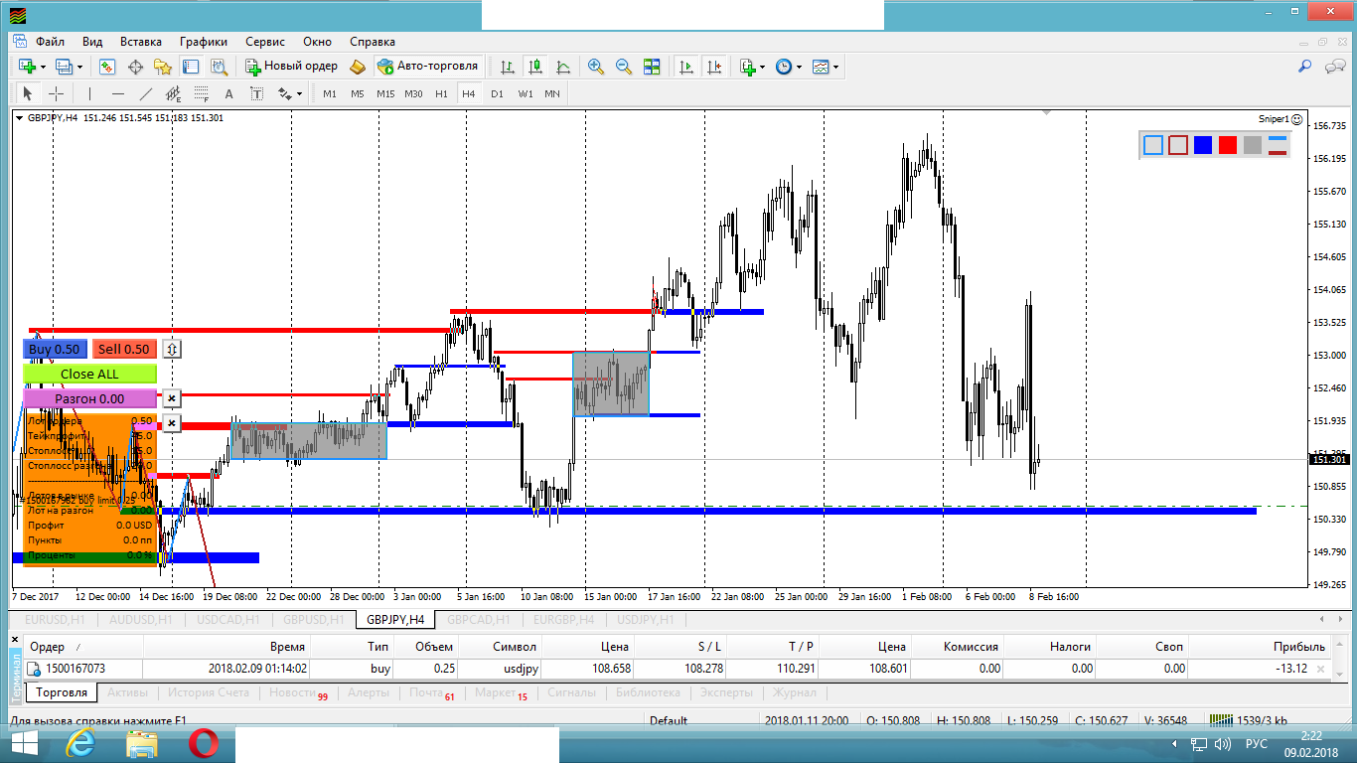
Task: Switch chart to candlestick mode
Action: [535, 67]
